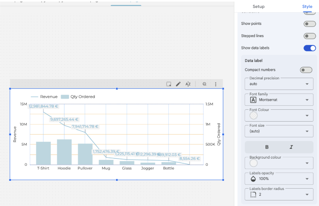Open the AZ sort icon on chart
The width and height of the screenshot is (319, 206).
(x=188, y=84)
